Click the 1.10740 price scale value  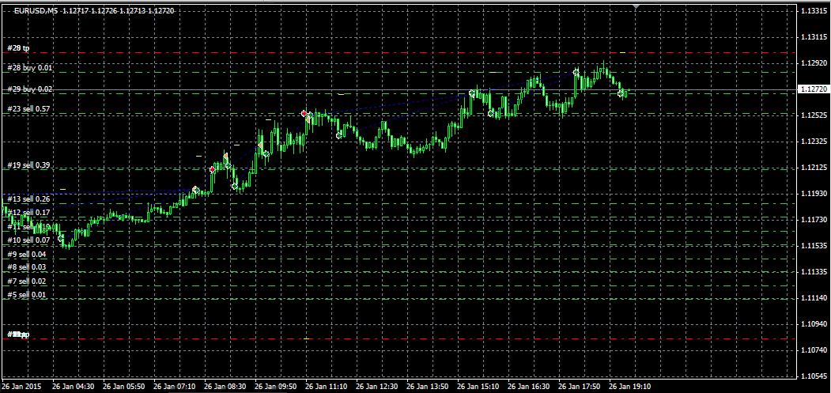[813, 350]
